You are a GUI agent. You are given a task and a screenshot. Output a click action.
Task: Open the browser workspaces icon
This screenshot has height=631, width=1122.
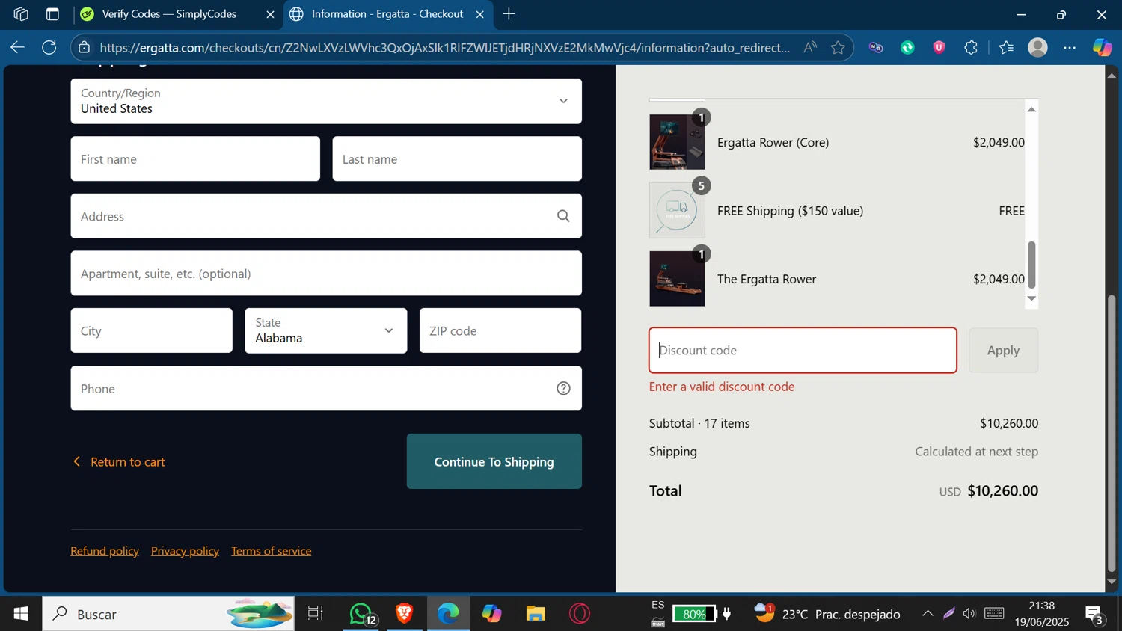[x=21, y=14]
